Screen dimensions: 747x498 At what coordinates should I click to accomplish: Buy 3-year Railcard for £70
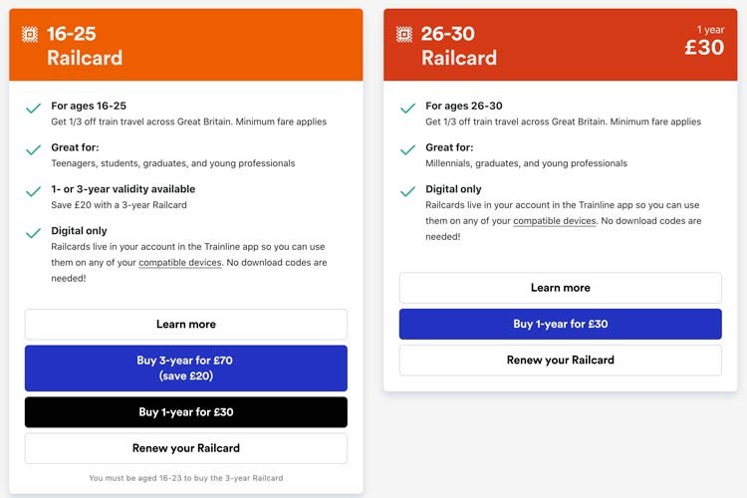(186, 368)
